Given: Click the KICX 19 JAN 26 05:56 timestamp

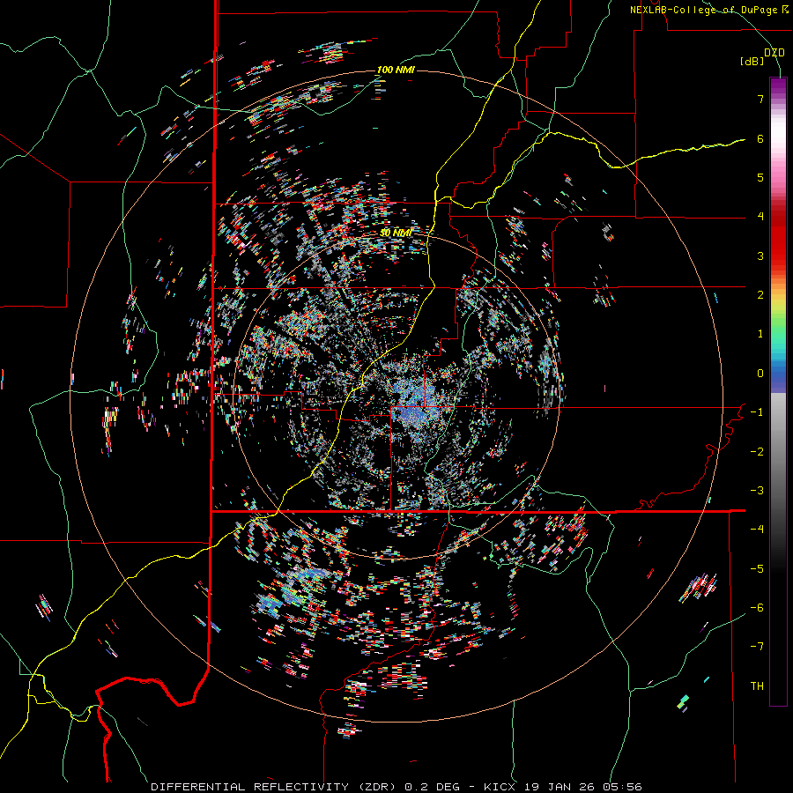Looking at the screenshot, I should pos(562,787).
